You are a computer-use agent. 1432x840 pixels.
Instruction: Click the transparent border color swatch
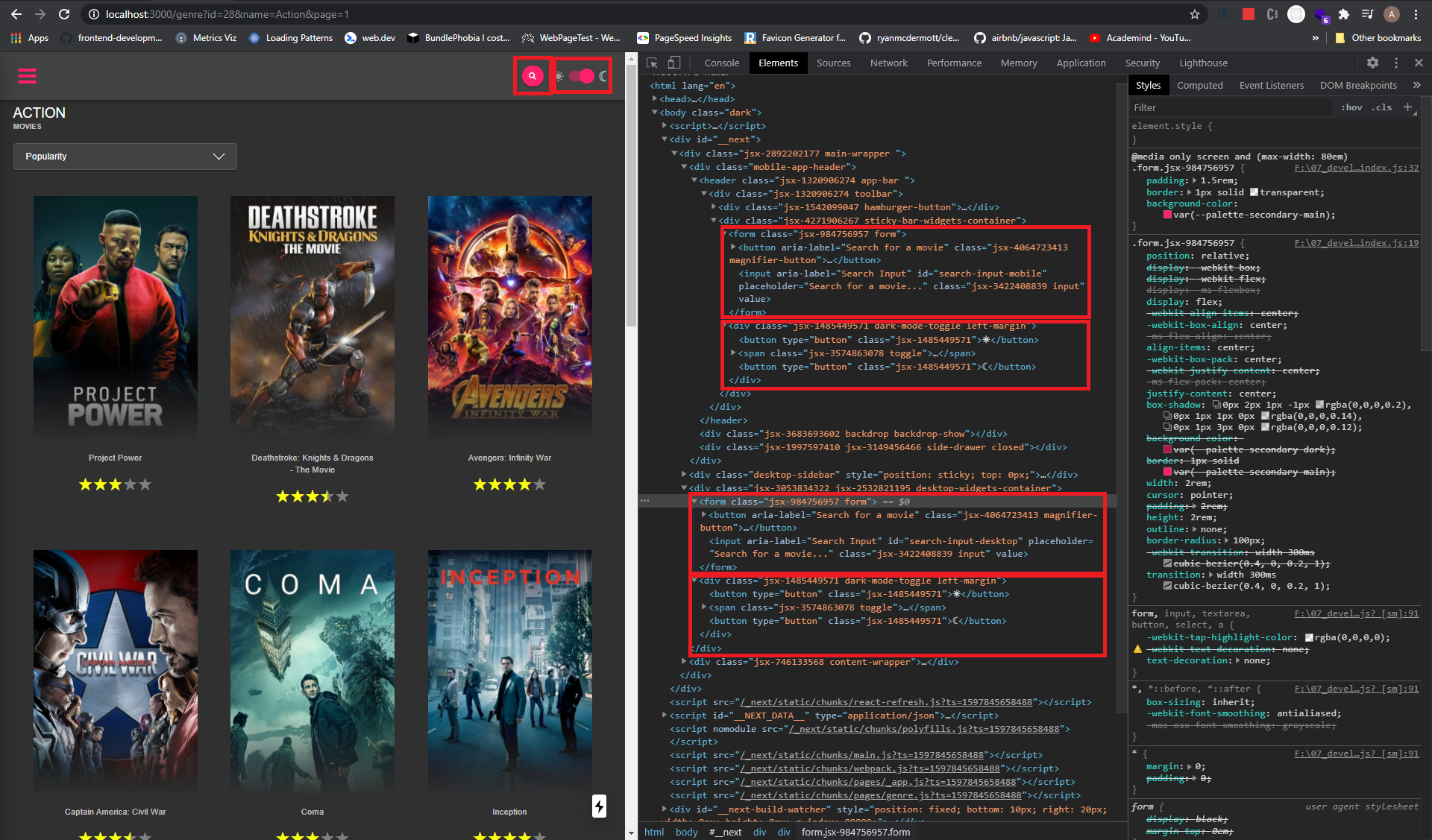[x=1254, y=192]
